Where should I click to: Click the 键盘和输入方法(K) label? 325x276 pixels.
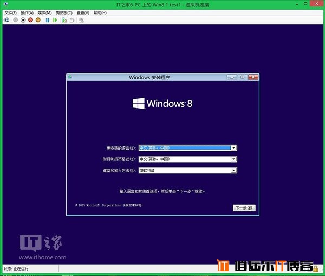[x=120, y=171]
